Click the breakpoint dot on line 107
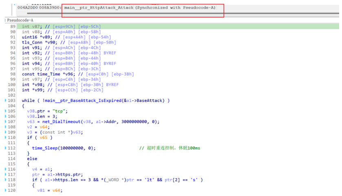Image resolution: width=342 pixels, height=196 pixels. (5, 122)
